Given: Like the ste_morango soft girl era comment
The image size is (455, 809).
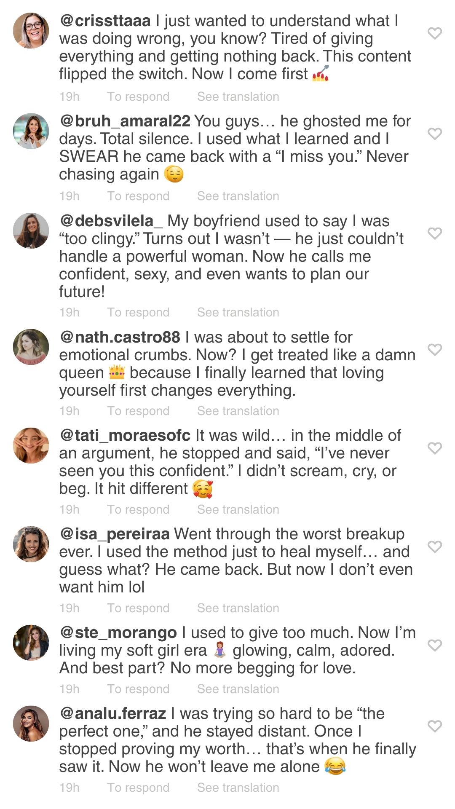Looking at the screenshot, I should 434,646.
